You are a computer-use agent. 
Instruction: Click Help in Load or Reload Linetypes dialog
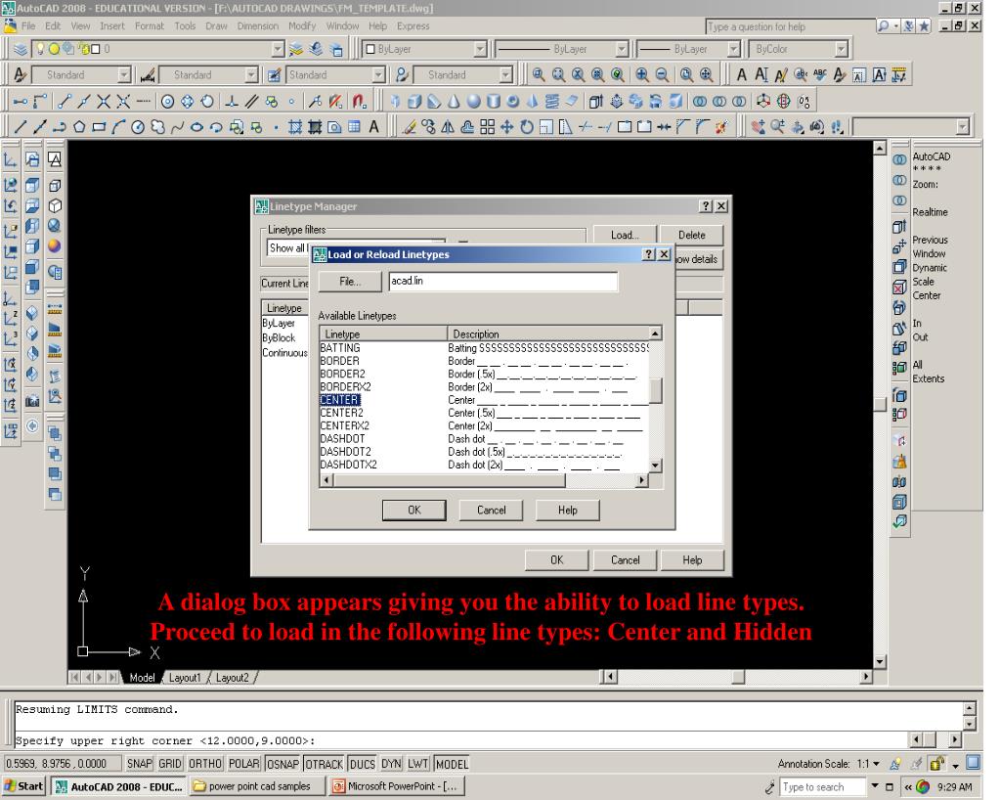(568, 510)
